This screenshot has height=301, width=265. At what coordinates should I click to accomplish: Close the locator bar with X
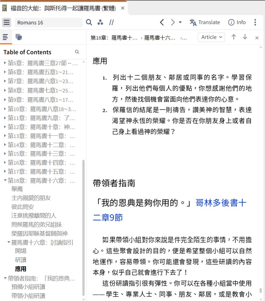[x=257, y=38]
